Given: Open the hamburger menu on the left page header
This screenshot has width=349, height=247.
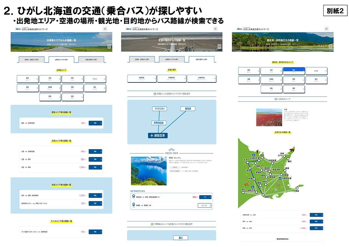Looking at the screenshot, I should (x=105, y=28).
